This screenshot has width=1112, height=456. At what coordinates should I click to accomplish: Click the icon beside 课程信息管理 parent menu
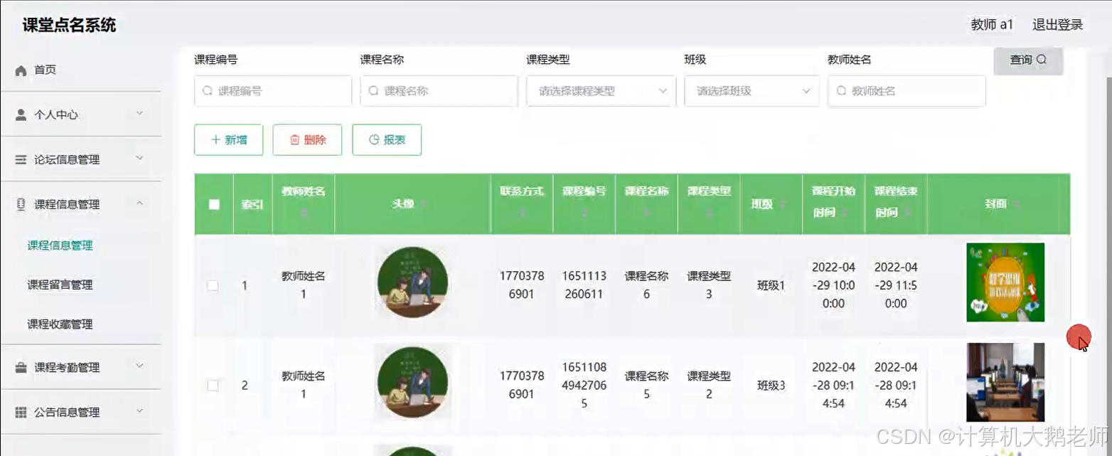coord(21,204)
